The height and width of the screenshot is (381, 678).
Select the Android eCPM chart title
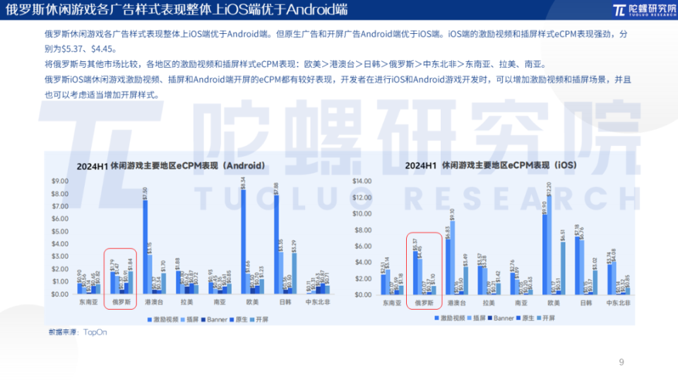(x=171, y=166)
